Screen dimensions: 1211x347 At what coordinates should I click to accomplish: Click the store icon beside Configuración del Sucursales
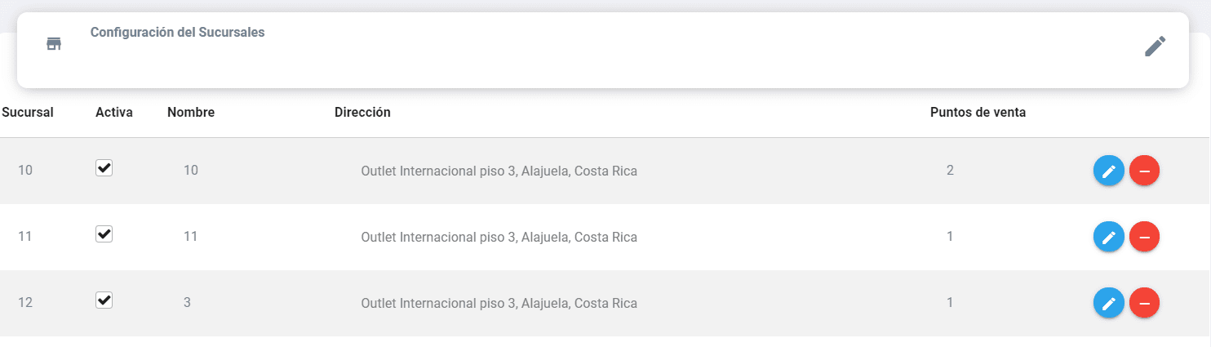(x=54, y=44)
